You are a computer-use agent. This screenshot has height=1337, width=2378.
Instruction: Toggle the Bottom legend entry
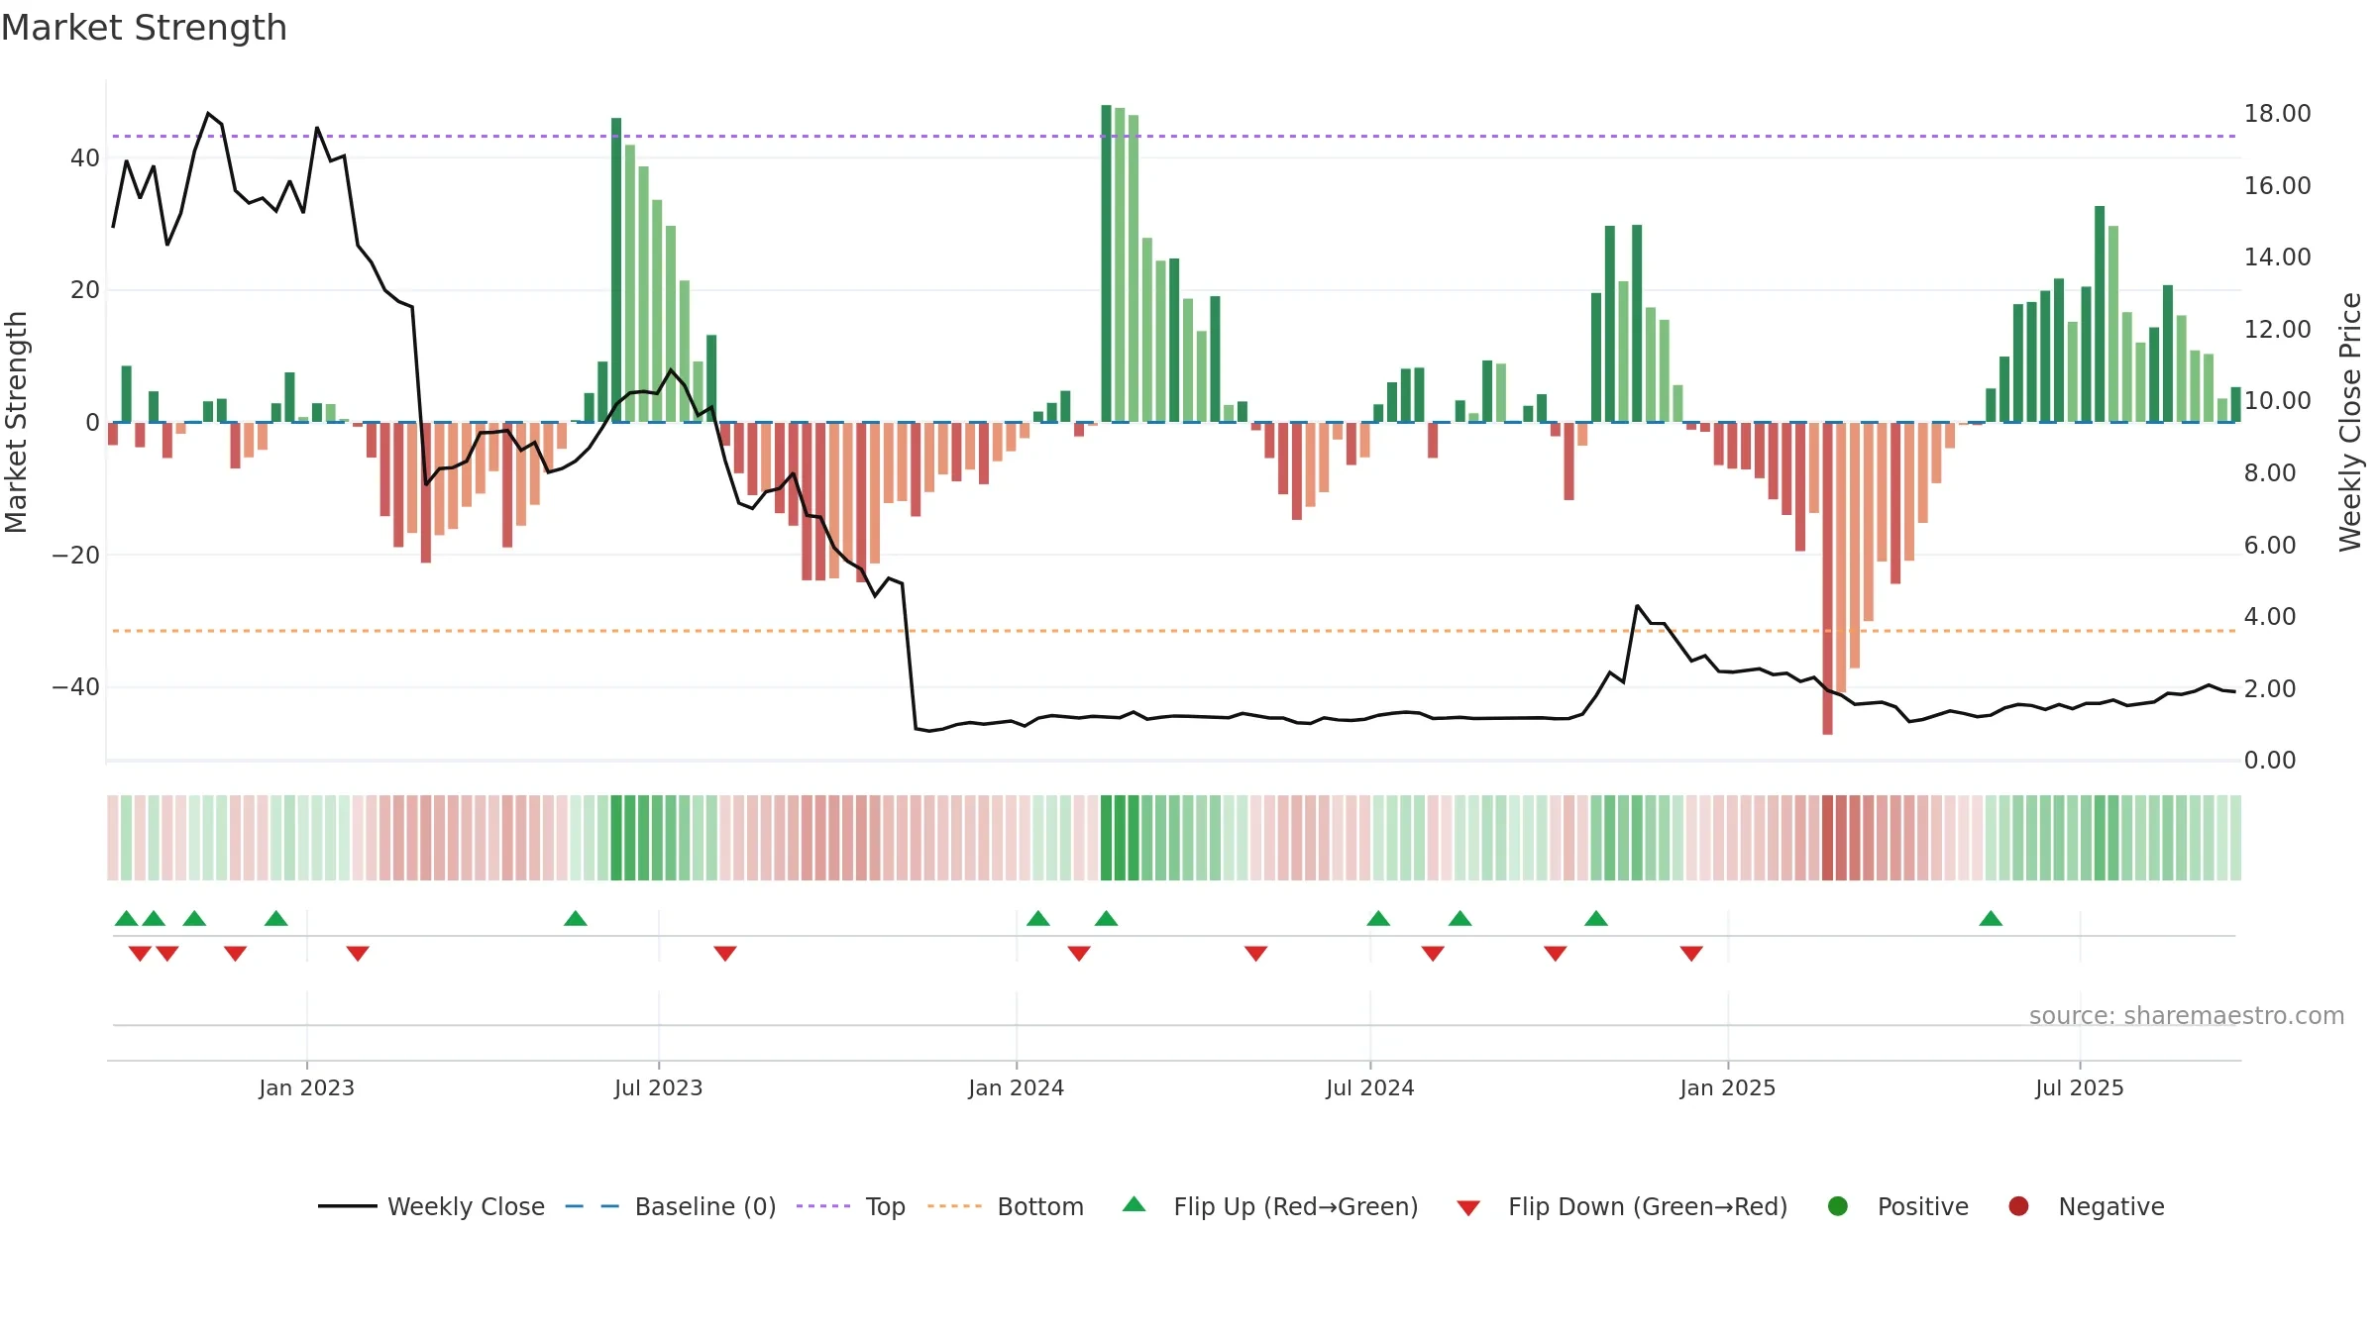(x=1005, y=1206)
